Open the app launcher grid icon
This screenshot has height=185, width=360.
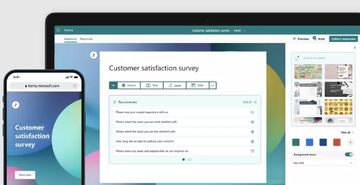pos(58,30)
